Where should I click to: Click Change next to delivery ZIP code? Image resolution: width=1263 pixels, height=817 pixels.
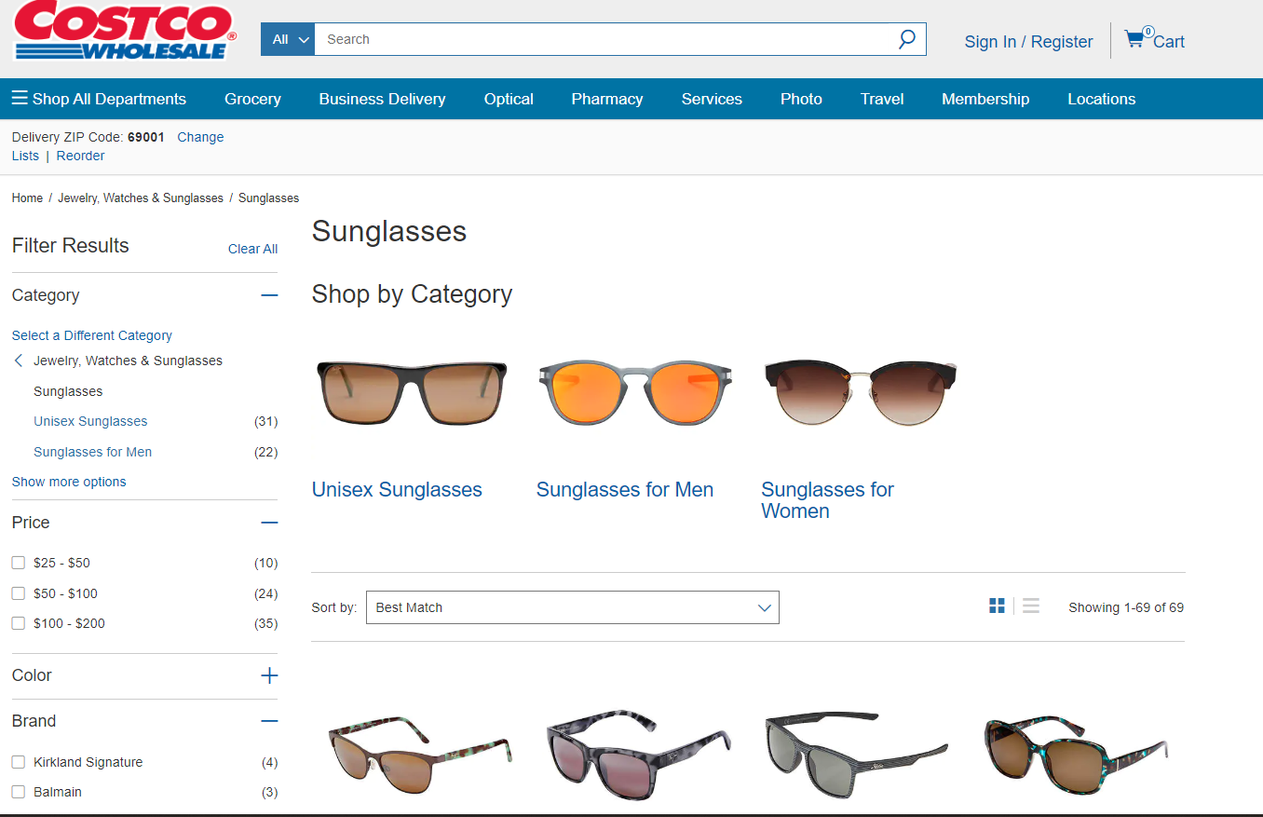coord(199,137)
